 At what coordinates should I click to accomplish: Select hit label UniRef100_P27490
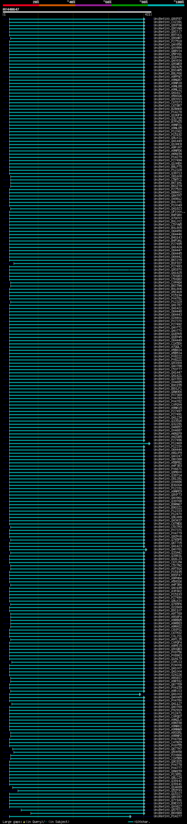[x=167, y=597]
